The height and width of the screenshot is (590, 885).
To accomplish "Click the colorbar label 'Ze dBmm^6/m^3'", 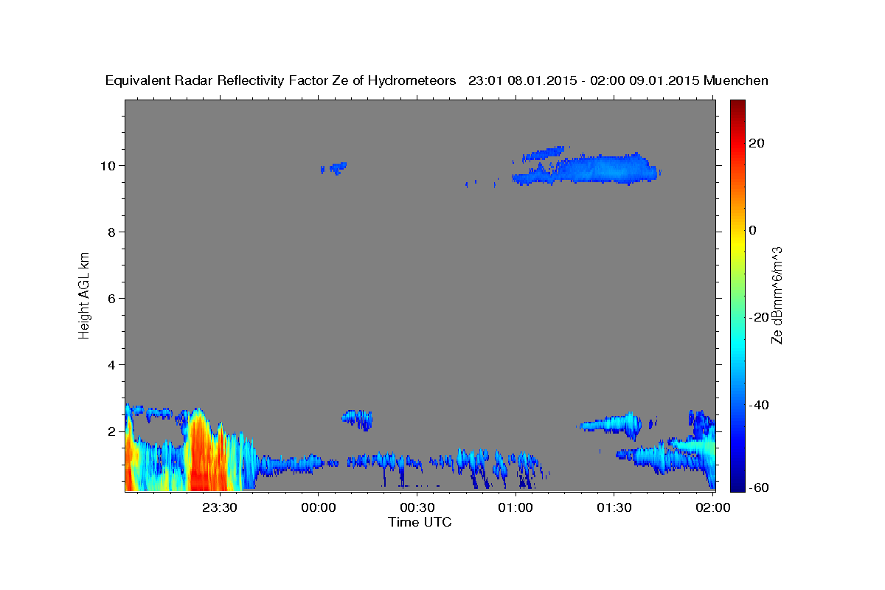I will tap(777, 294).
